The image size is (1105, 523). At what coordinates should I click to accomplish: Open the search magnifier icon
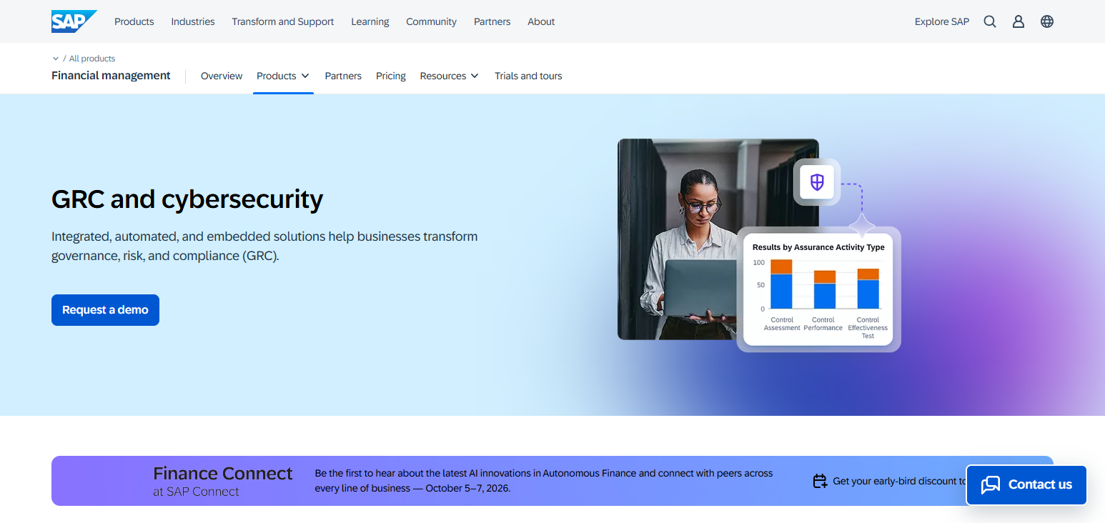coord(990,21)
